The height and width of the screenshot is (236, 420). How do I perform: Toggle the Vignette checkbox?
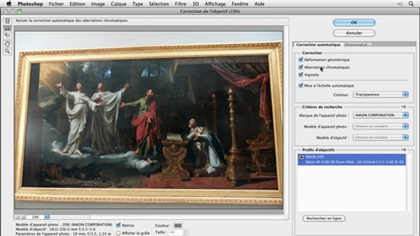tap(301, 75)
